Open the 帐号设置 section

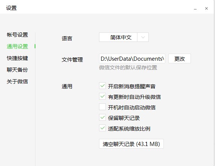[17, 35]
